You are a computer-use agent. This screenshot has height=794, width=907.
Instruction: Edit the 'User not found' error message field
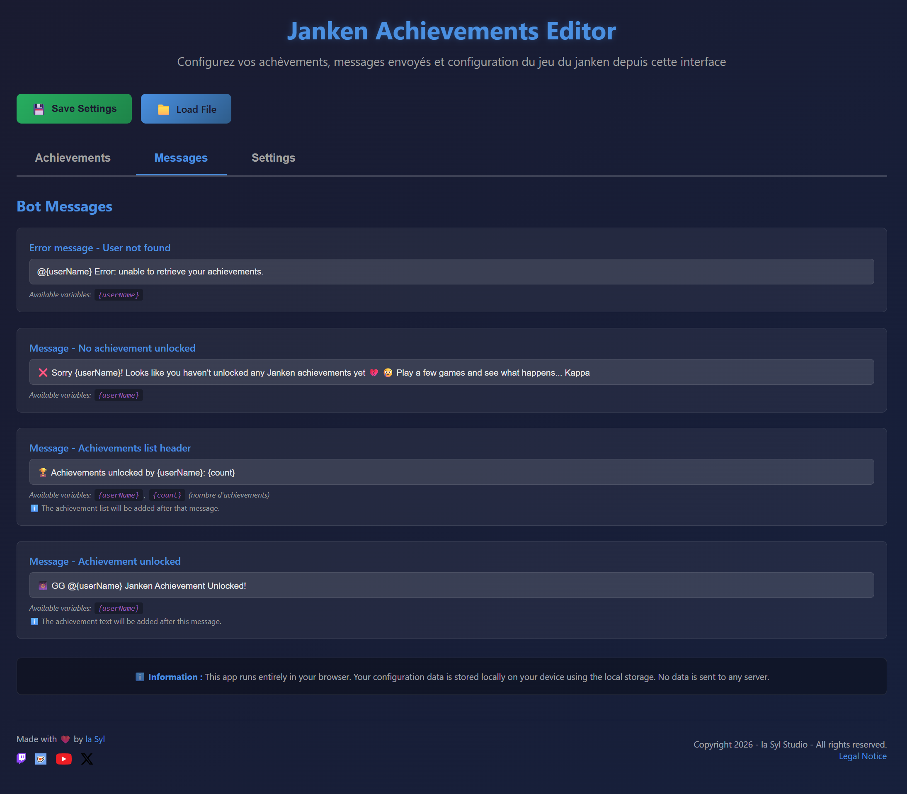tap(451, 272)
